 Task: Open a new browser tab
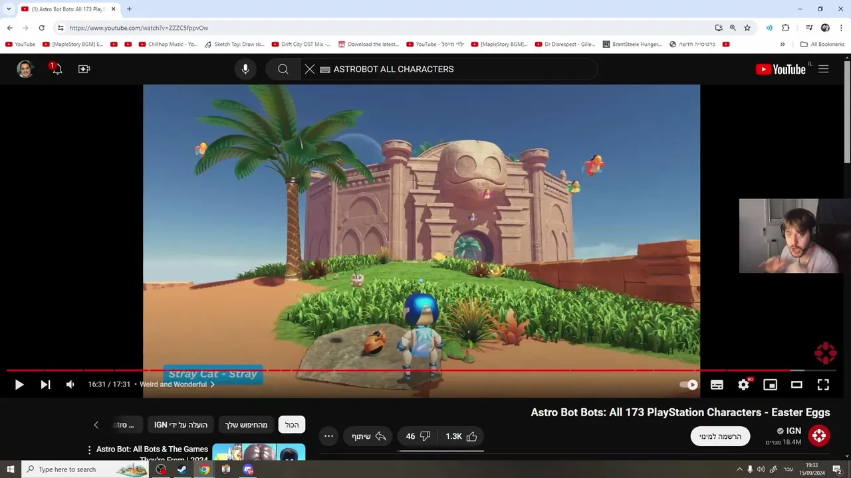[129, 9]
